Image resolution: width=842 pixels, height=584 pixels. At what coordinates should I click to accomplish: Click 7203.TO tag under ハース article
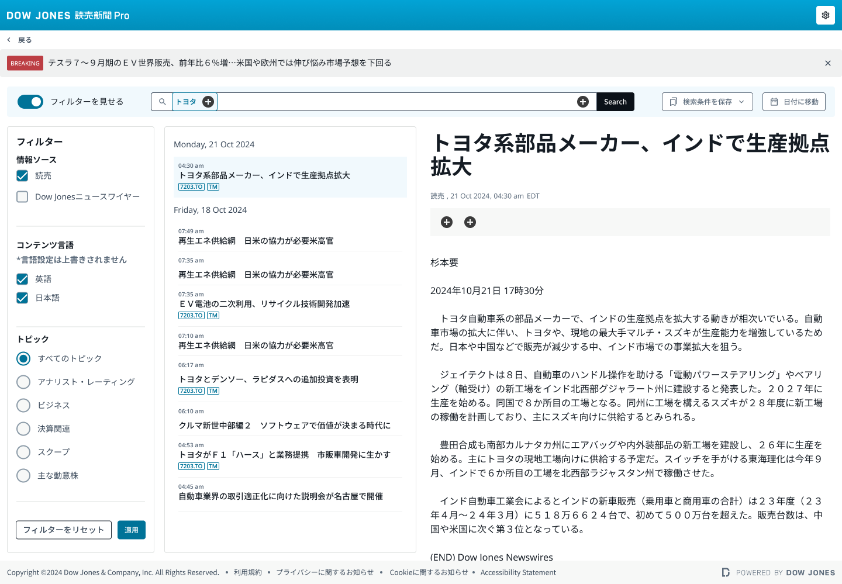(191, 466)
